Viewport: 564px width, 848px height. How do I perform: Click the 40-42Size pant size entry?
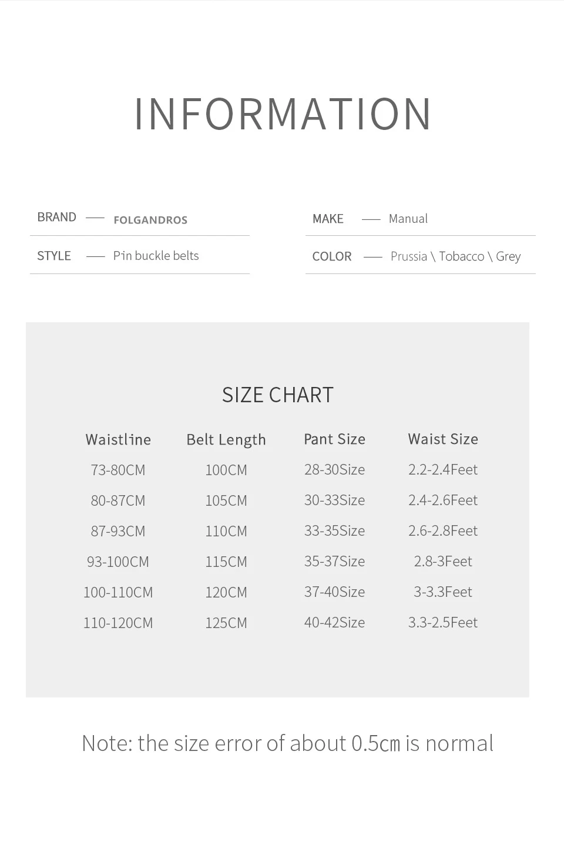[335, 622]
